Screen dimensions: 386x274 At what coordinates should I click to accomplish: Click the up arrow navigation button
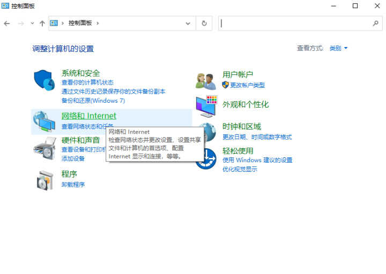(42, 24)
